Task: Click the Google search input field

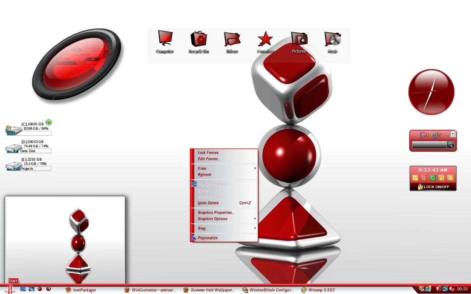Action: point(429,145)
